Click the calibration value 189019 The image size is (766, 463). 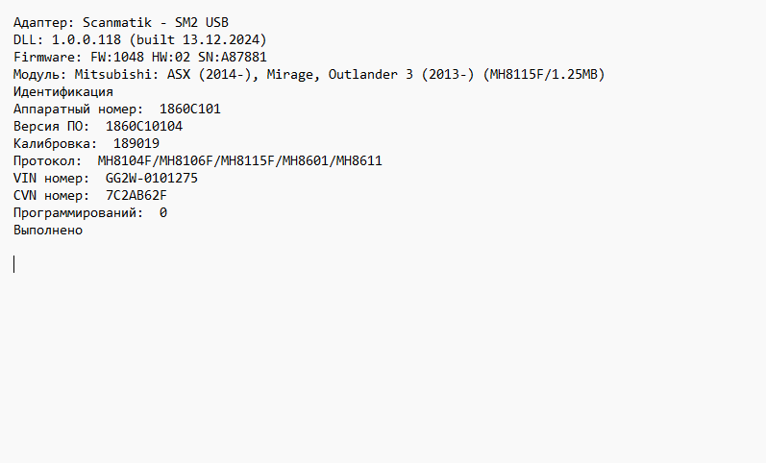tap(136, 143)
